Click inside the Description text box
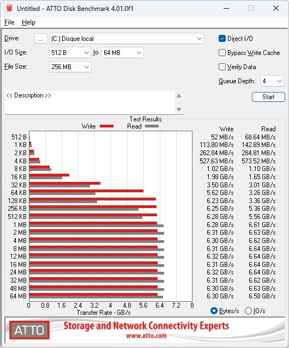Image resolution: width=289 pixels, height=348 pixels. click(90, 102)
